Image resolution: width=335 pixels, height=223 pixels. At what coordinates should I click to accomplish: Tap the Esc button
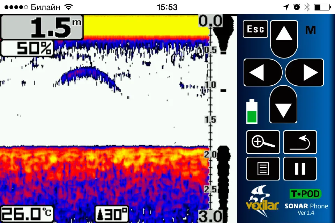point(255,29)
